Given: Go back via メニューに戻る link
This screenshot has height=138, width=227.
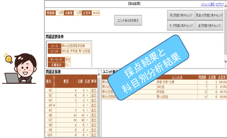Looking at the screenshot, I should click(208, 4).
